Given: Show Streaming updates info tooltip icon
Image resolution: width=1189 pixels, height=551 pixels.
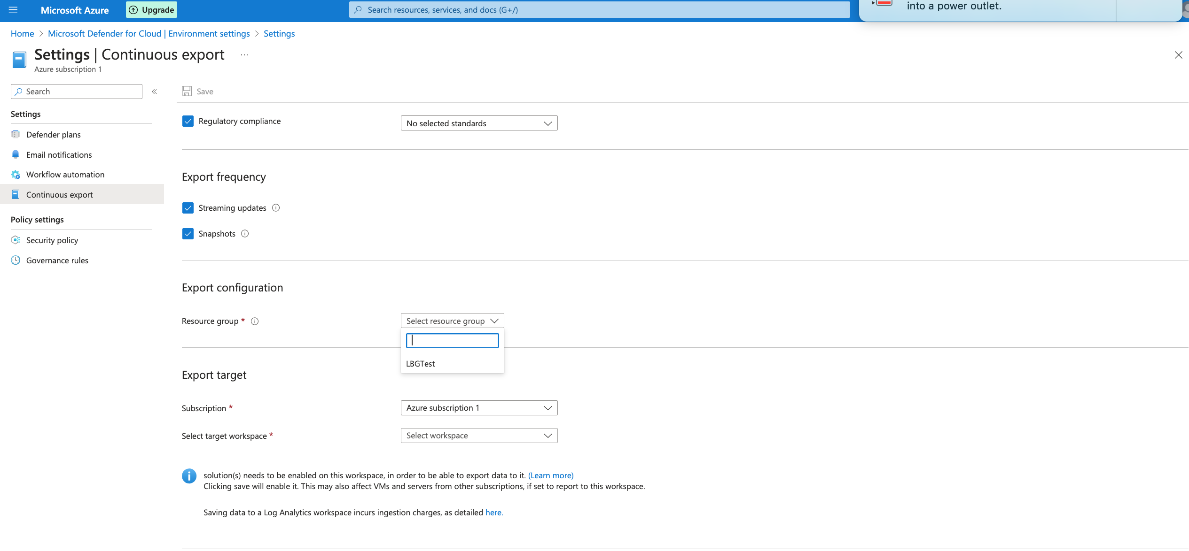Looking at the screenshot, I should click(276, 208).
